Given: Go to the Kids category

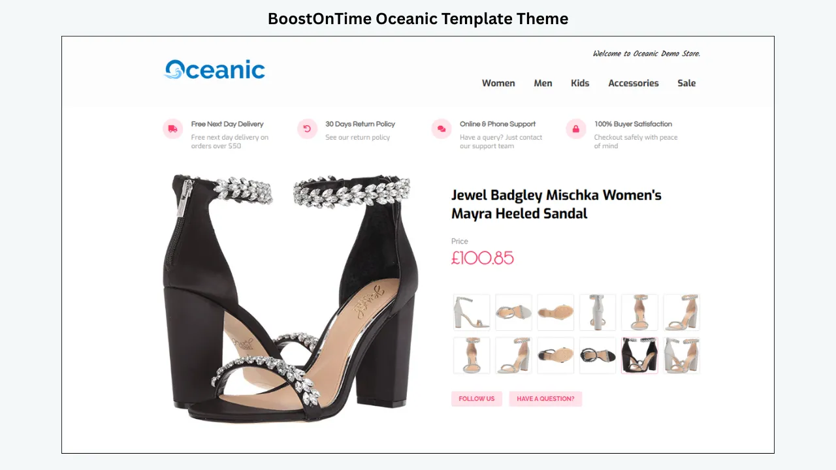Looking at the screenshot, I should click(x=580, y=83).
